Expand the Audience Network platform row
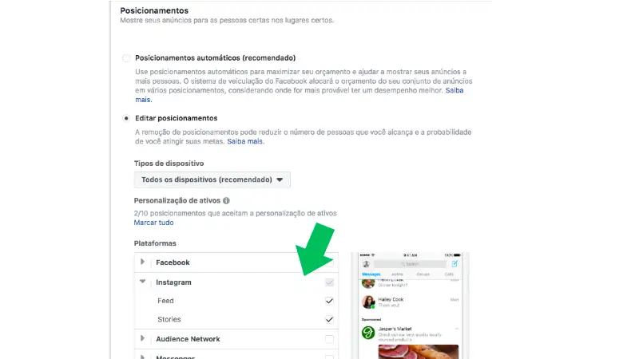 142,338
